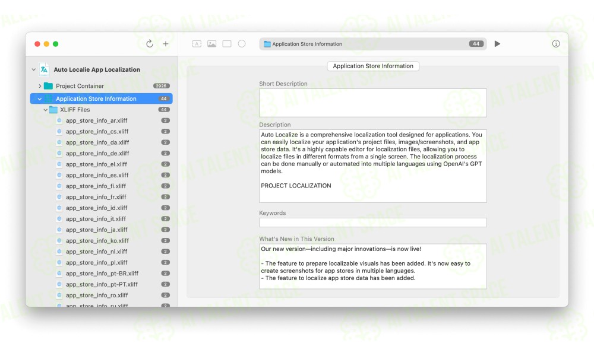Click the file icon of app_store_info_pl.xliff
The height and width of the screenshot is (356, 594).
tap(59, 263)
